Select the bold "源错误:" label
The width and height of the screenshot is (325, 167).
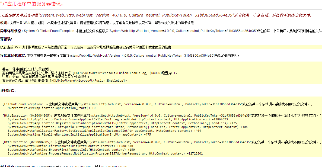pyautogui.click(x=6, y=39)
